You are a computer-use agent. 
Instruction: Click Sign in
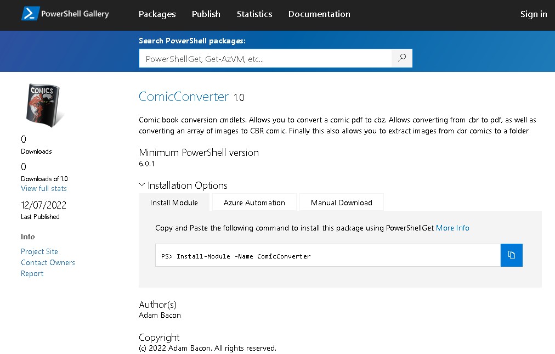click(534, 14)
